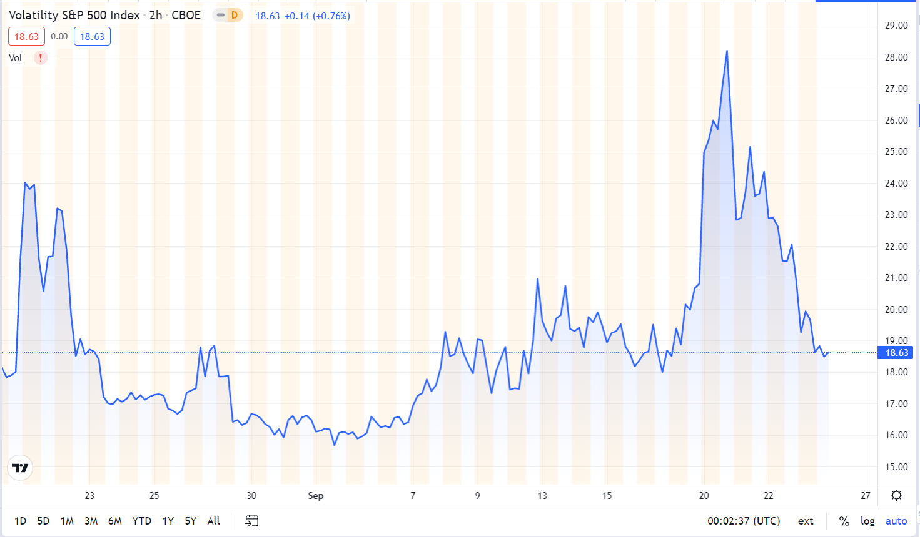Click the 18.63 current price axis label
The height and width of the screenshot is (537, 920).
click(x=897, y=353)
